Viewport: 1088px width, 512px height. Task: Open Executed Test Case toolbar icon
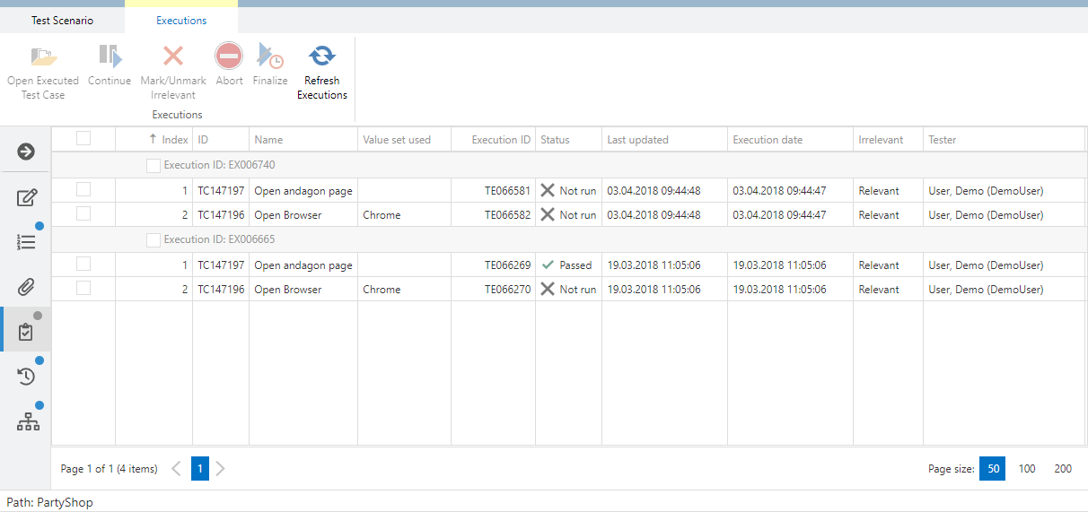pyautogui.click(x=42, y=57)
